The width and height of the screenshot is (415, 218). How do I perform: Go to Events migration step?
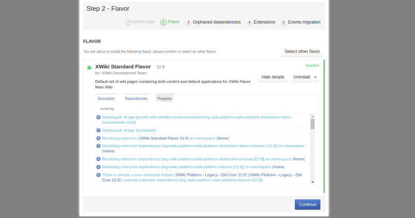[x=304, y=22]
